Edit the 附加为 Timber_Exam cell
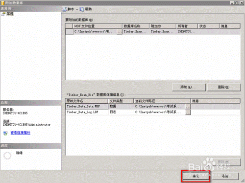Screen dimensions: 245x183 (x=163, y=31)
